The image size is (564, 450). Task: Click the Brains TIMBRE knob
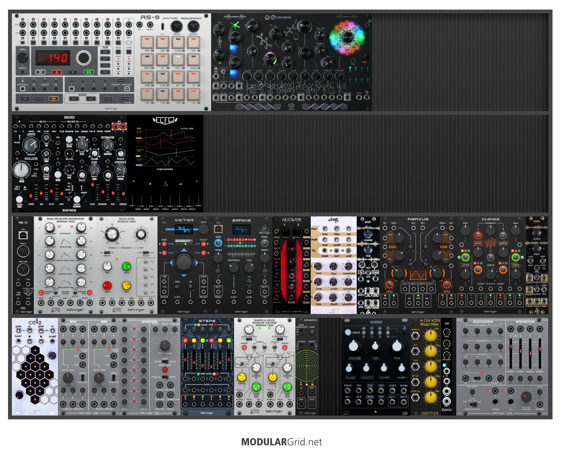tap(218, 258)
